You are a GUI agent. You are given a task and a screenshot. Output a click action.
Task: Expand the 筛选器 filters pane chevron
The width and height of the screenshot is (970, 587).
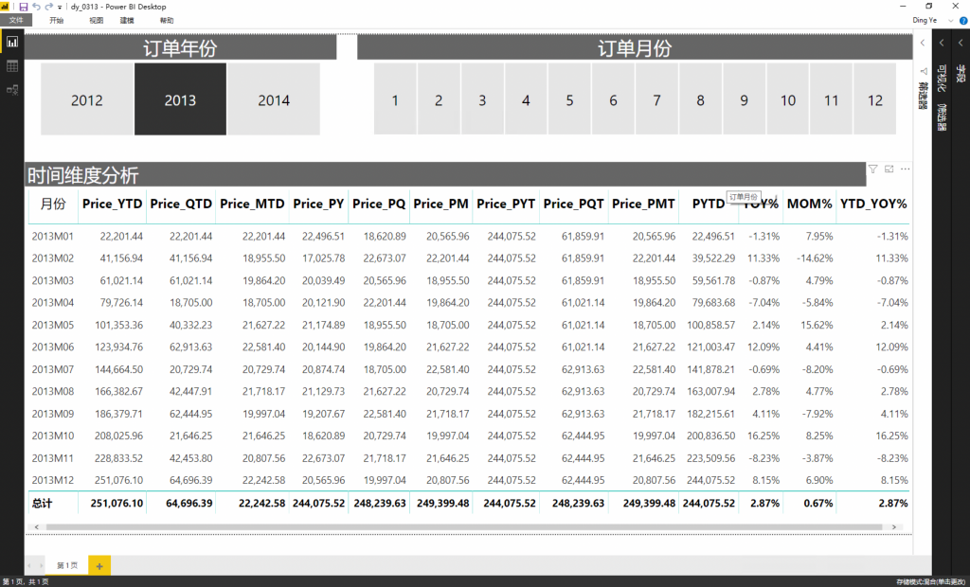coord(924,44)
